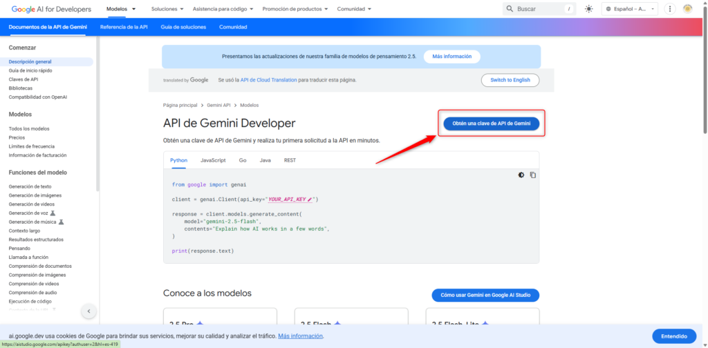Open Generación de imágenes

[x=35, y=195]
